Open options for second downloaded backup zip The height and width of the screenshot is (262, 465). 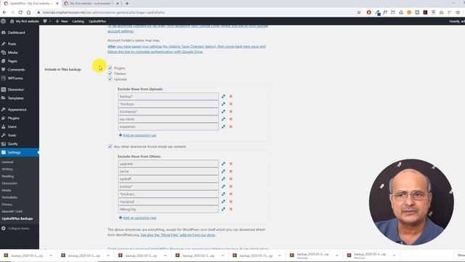point(108,255)
